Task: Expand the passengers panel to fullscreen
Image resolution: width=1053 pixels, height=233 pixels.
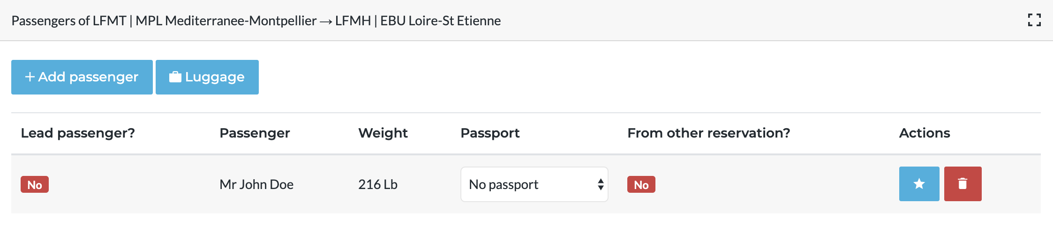Action: [1034, 20]
